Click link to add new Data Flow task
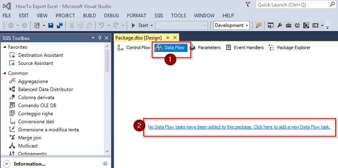The image size is (338, 168). [239, 127]
